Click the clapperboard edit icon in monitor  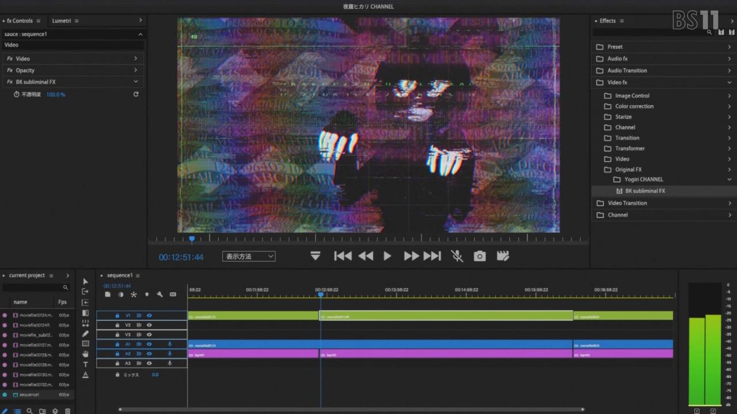click(x=503, y=256)
